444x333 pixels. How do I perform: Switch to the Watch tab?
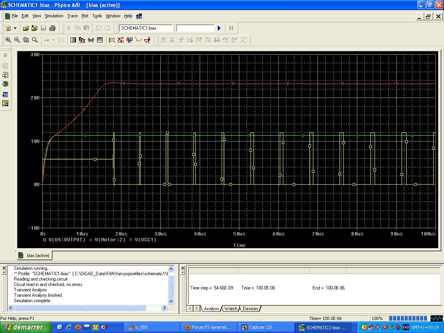(231, 309)
